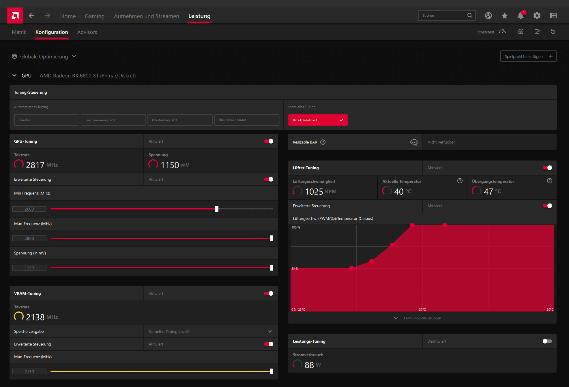The width and height of the screenshot is (569, 387).
Task: Click the Min Frequenz slider handle
Action: point(217,209)
